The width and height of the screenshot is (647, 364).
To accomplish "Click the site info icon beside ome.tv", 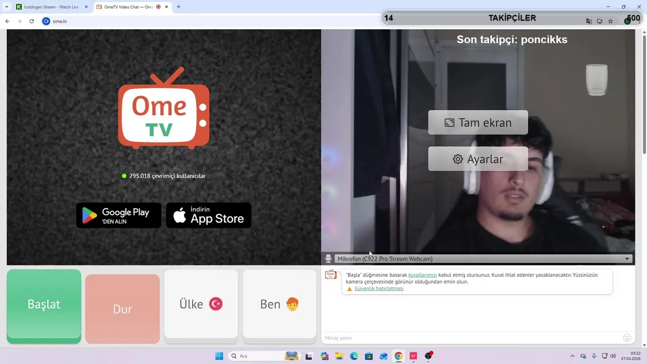I will [x=46, y=21].
